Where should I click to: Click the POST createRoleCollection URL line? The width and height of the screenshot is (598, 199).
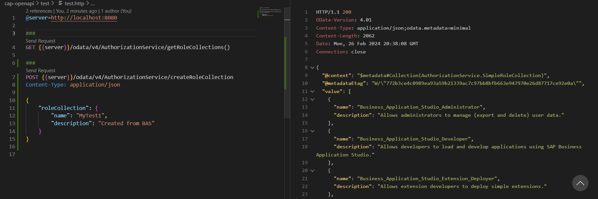129,77
